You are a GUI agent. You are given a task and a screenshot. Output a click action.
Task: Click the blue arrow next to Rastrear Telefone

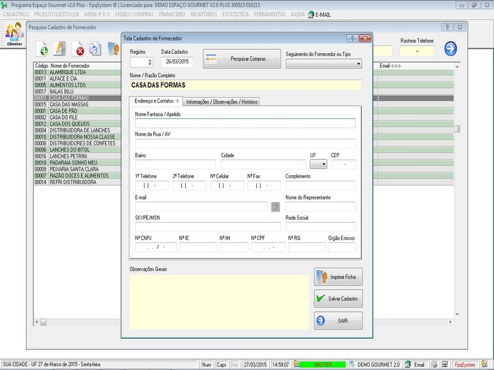pyautogui.click(x=450, y=49)
